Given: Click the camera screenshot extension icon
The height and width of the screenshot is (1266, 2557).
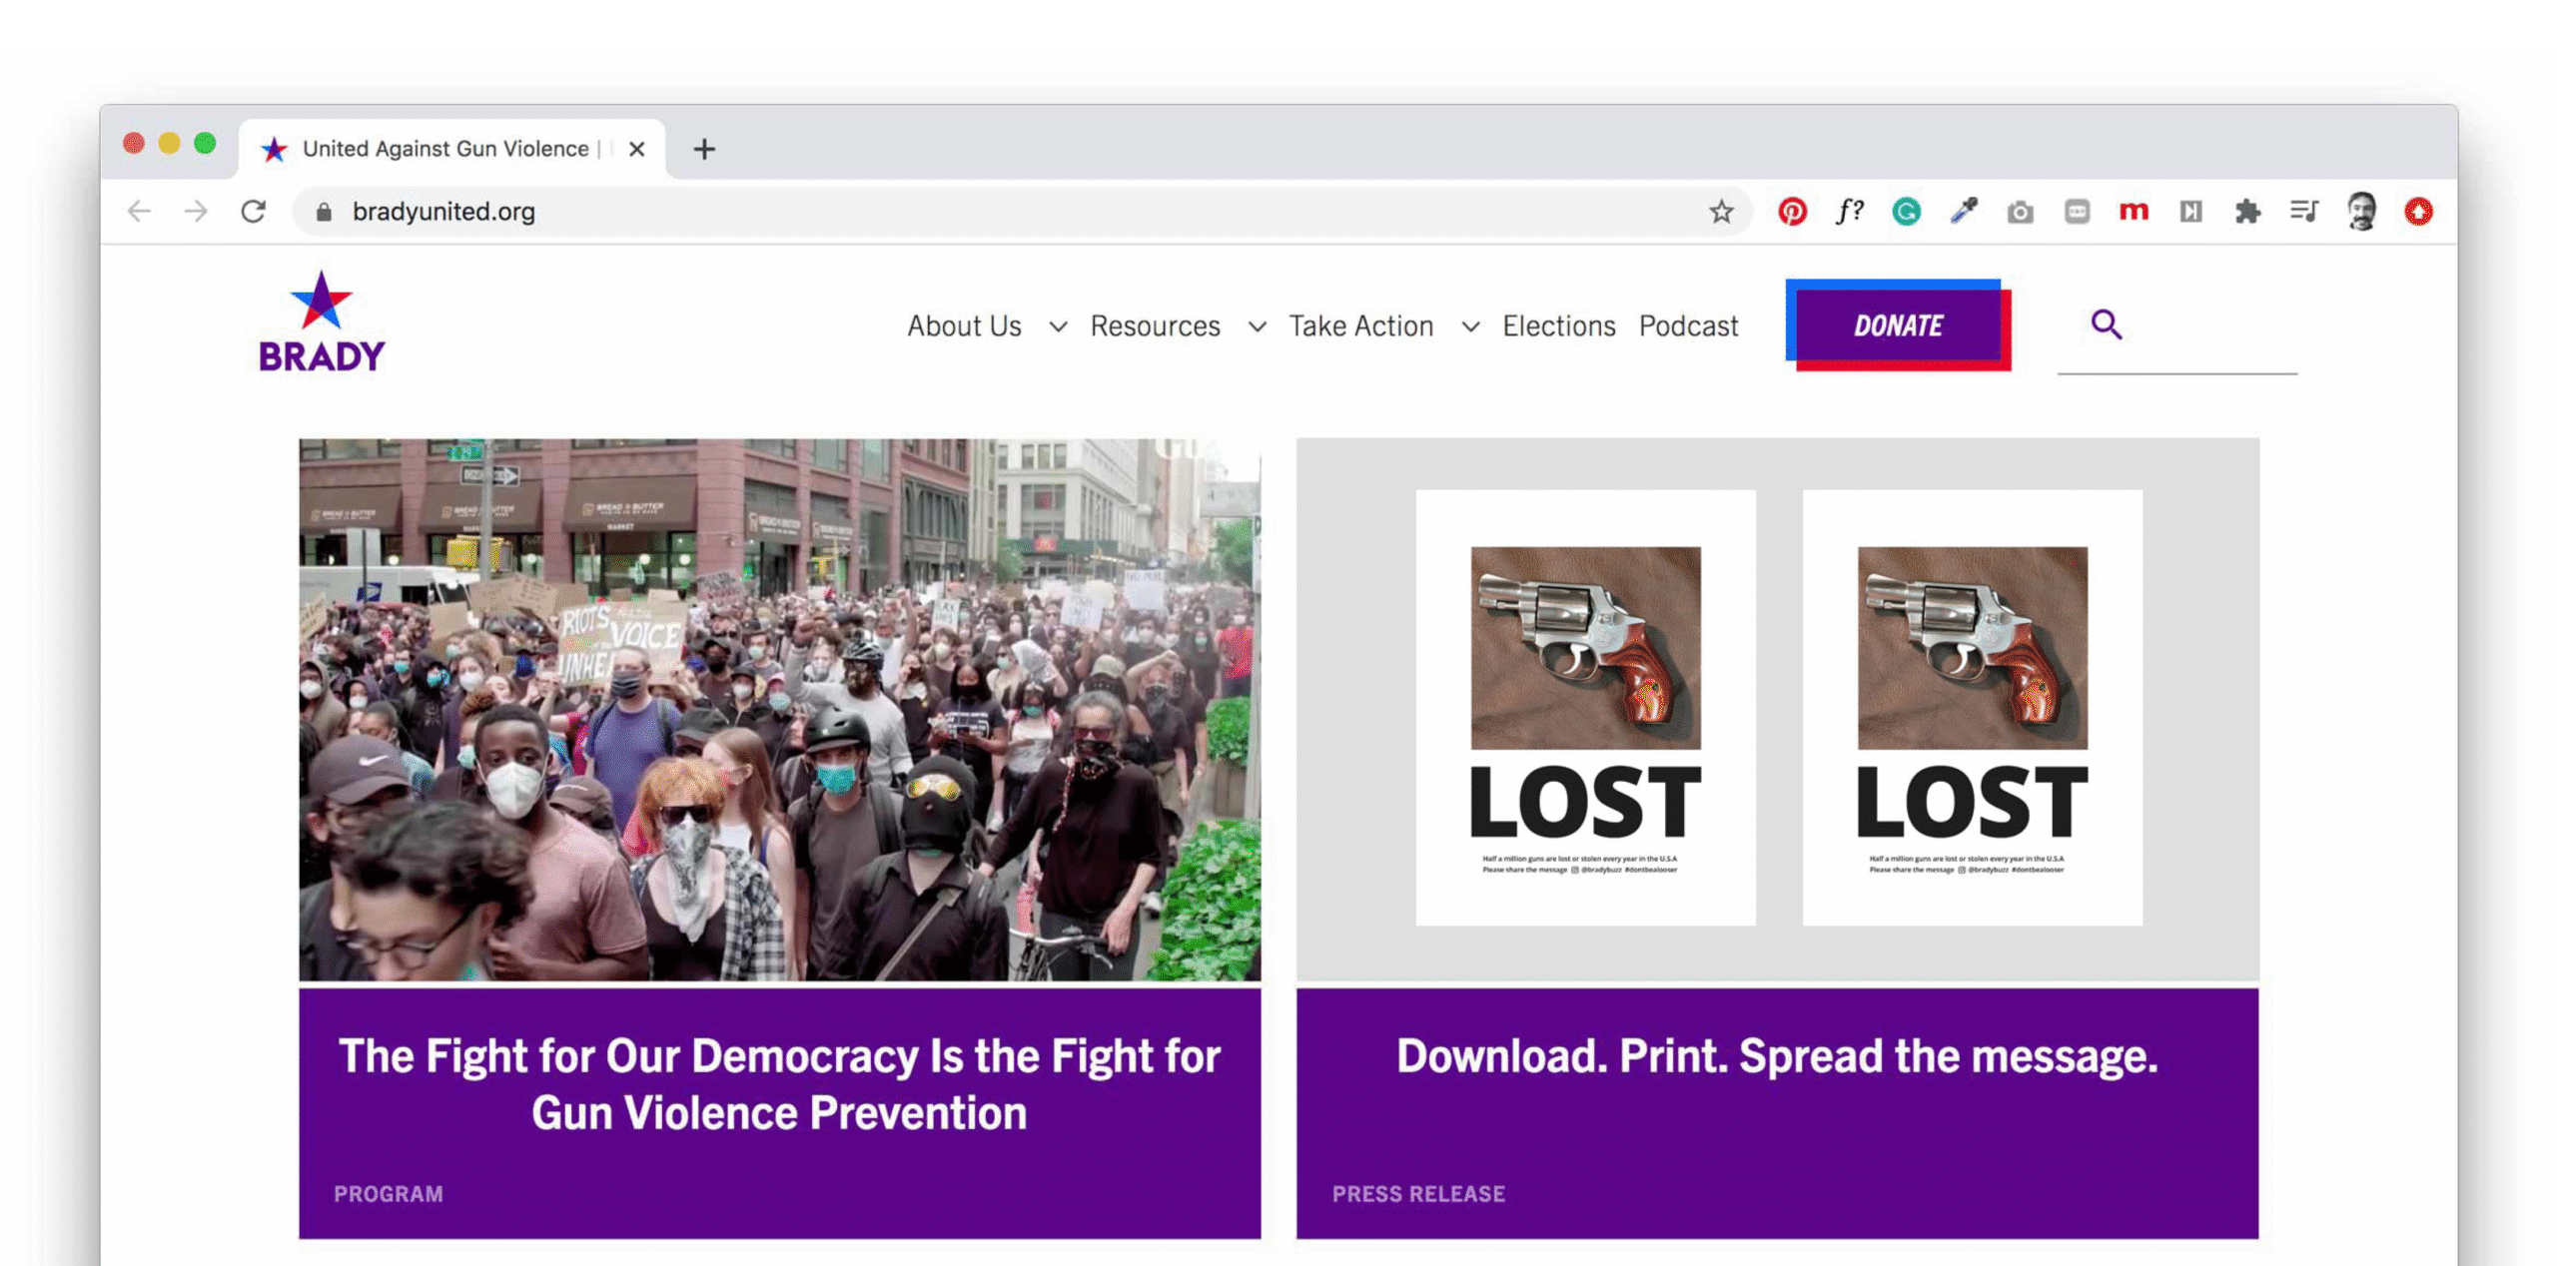Looking at the screenshot, I should point(2020,212).
